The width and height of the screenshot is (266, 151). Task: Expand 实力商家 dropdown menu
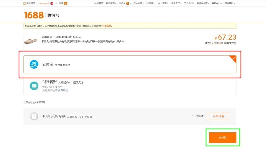[163, 3]
